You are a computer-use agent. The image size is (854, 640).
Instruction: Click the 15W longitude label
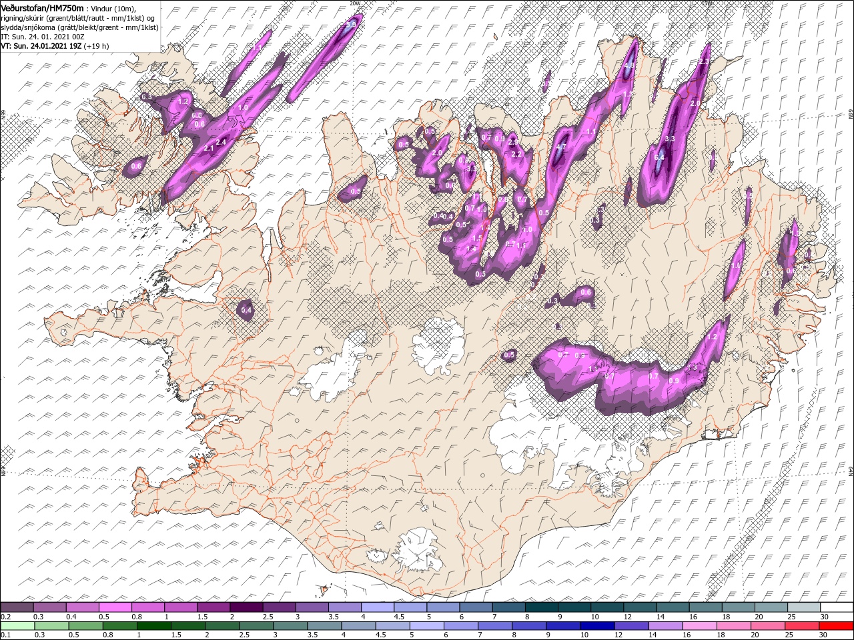707,3
